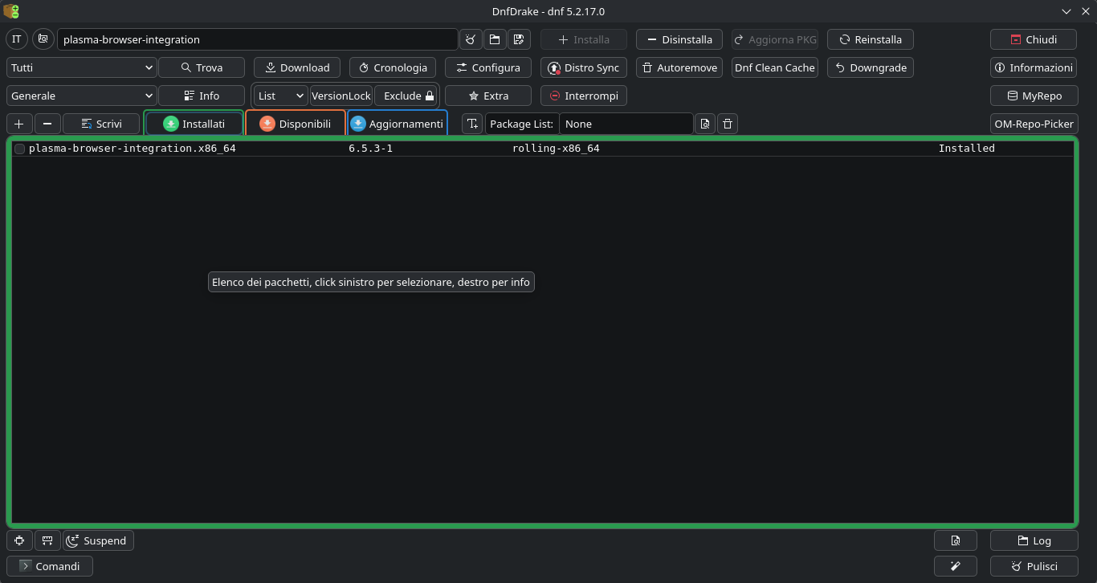Click the plus icon button left of Scrivi

click(19, 124)
